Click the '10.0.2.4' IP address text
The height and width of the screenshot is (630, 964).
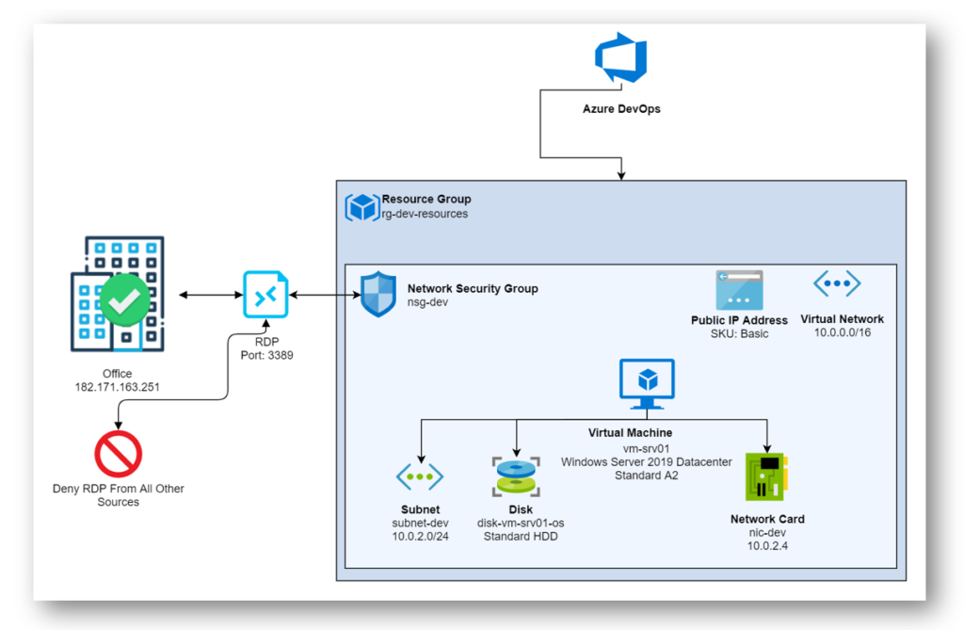(x=767, y=546)
